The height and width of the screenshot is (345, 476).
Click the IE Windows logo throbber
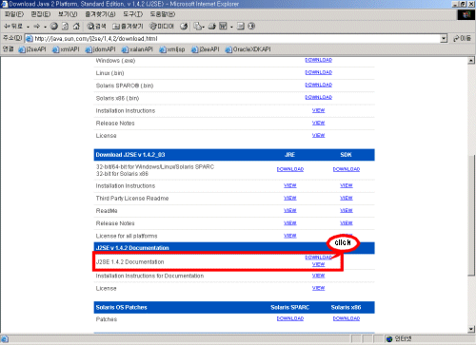pyautogui.click(x=466, y=15)
